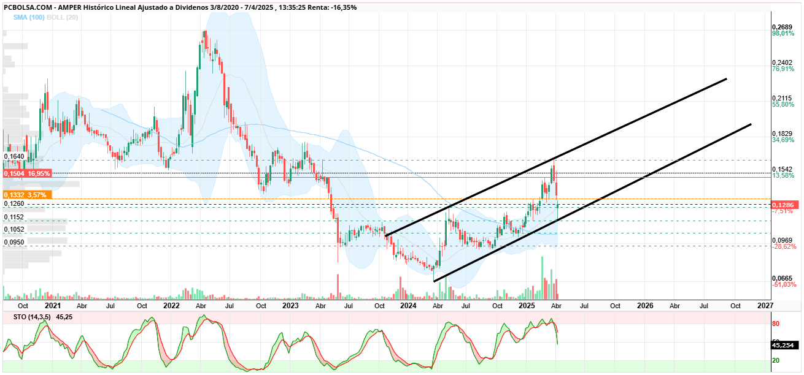Select the -28,62% red percentage label
Viewport: 804px width, 375px height.
(784, 246)
